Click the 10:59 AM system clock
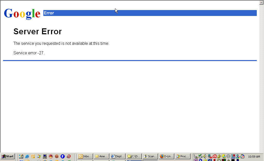The height and width of the screenshot is (161, 264). [254, 157]
